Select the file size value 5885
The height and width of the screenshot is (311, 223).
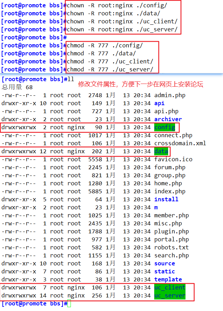95,192
